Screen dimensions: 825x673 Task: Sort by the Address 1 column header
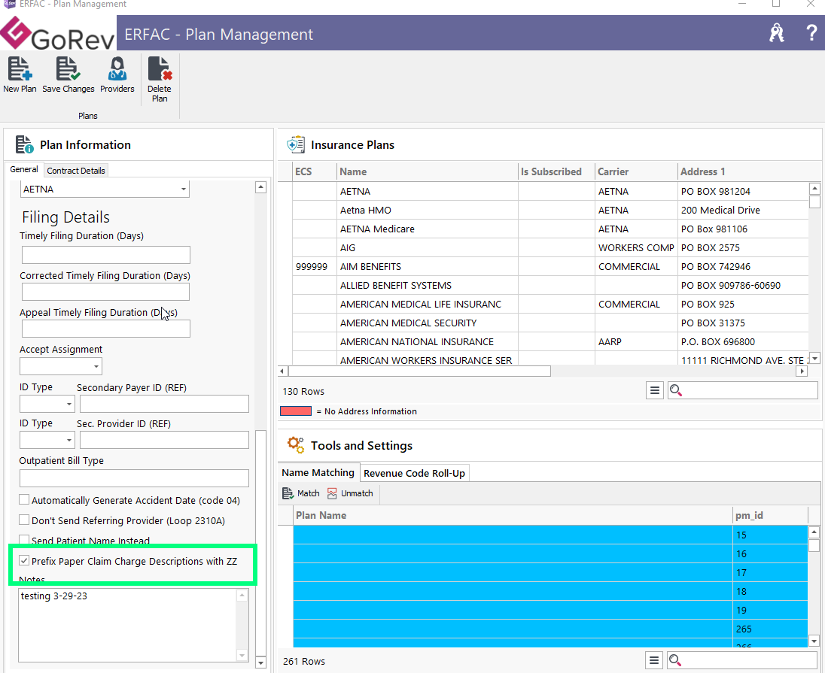[743, 171]
